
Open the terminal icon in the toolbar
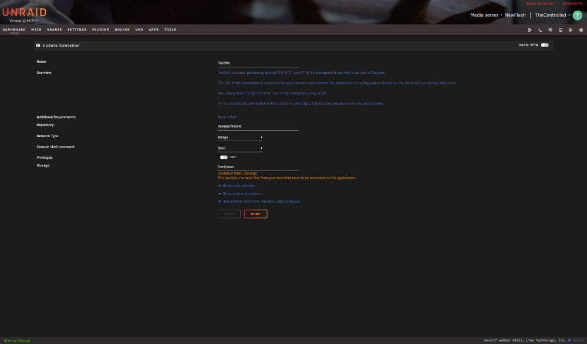[540, 30]
